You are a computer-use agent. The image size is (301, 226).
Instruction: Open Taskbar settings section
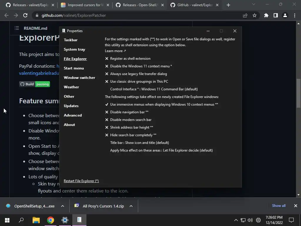pyautogui.click(x=71, y=40)
